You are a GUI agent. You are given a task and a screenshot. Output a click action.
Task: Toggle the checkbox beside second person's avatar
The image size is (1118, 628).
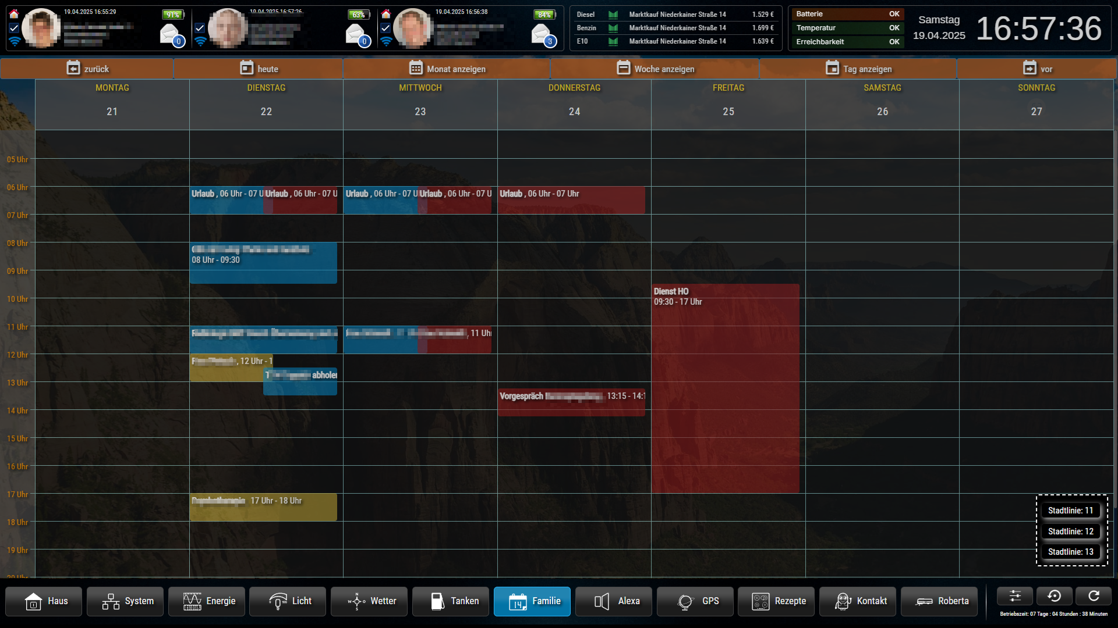click(200, 27)
